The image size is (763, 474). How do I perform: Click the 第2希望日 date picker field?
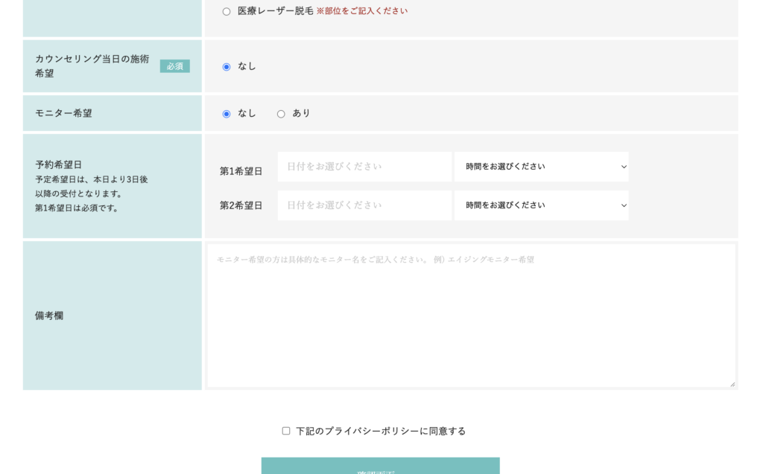364,205
